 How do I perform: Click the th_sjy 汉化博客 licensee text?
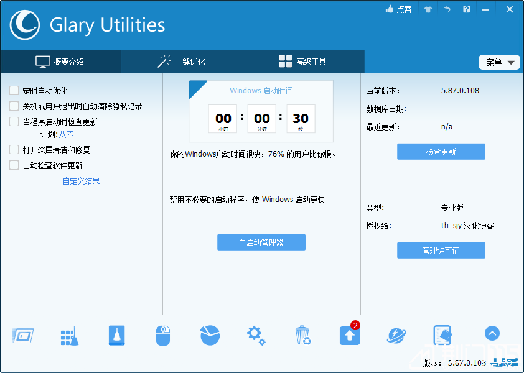click(467, 226)
